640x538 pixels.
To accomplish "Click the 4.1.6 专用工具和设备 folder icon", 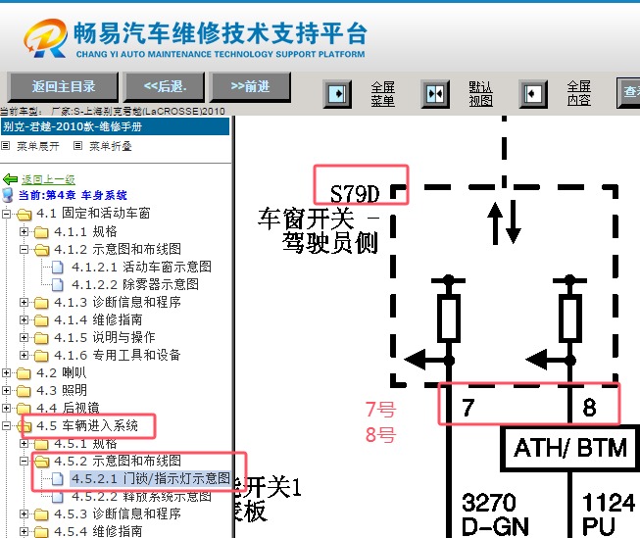I will [41, 356].
